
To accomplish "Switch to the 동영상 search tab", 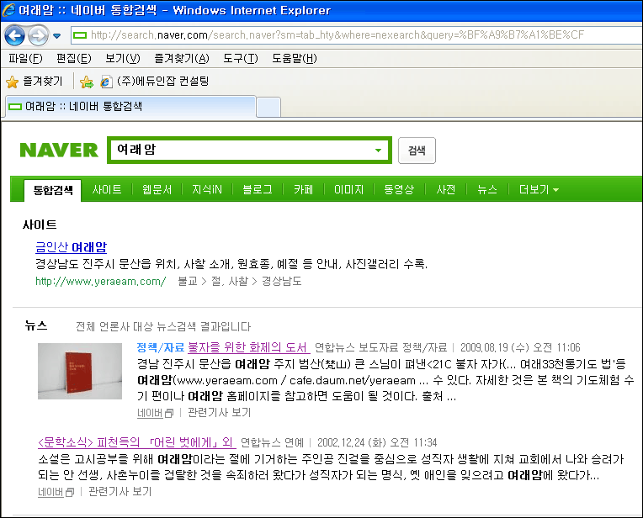I will point(399,189).
